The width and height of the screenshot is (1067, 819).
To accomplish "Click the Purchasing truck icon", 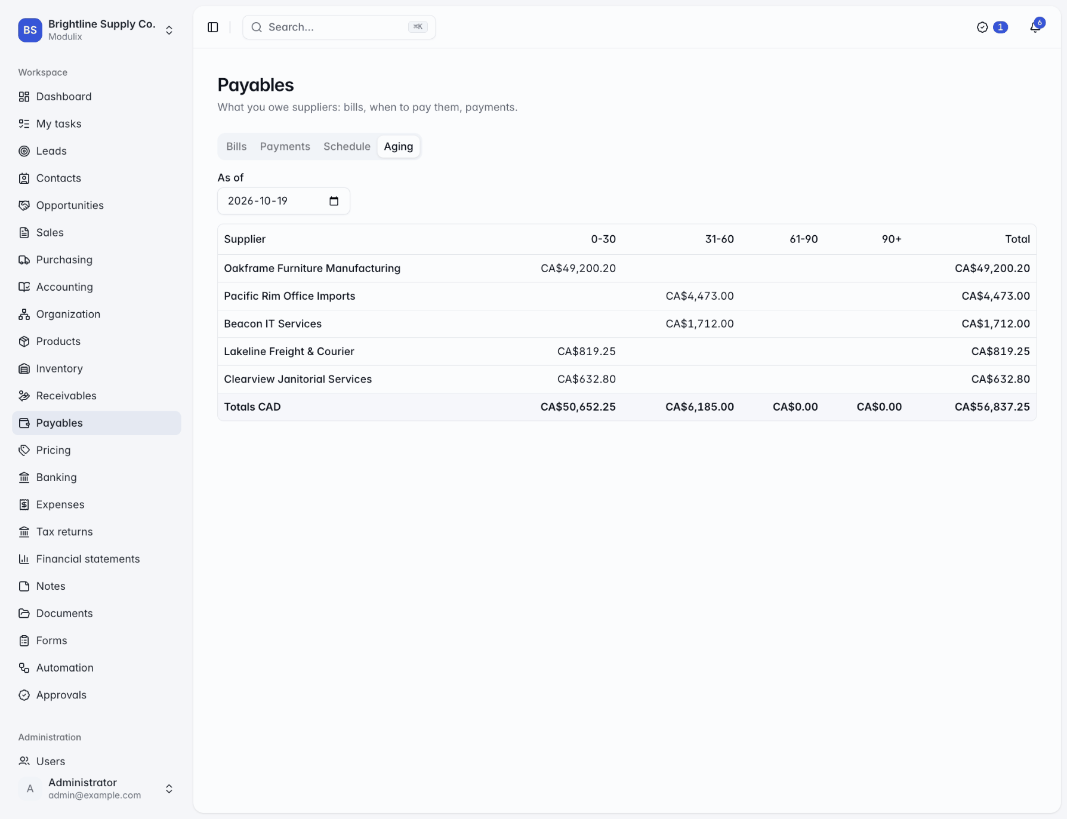I will pyautogui.click(x=24, y=260).
